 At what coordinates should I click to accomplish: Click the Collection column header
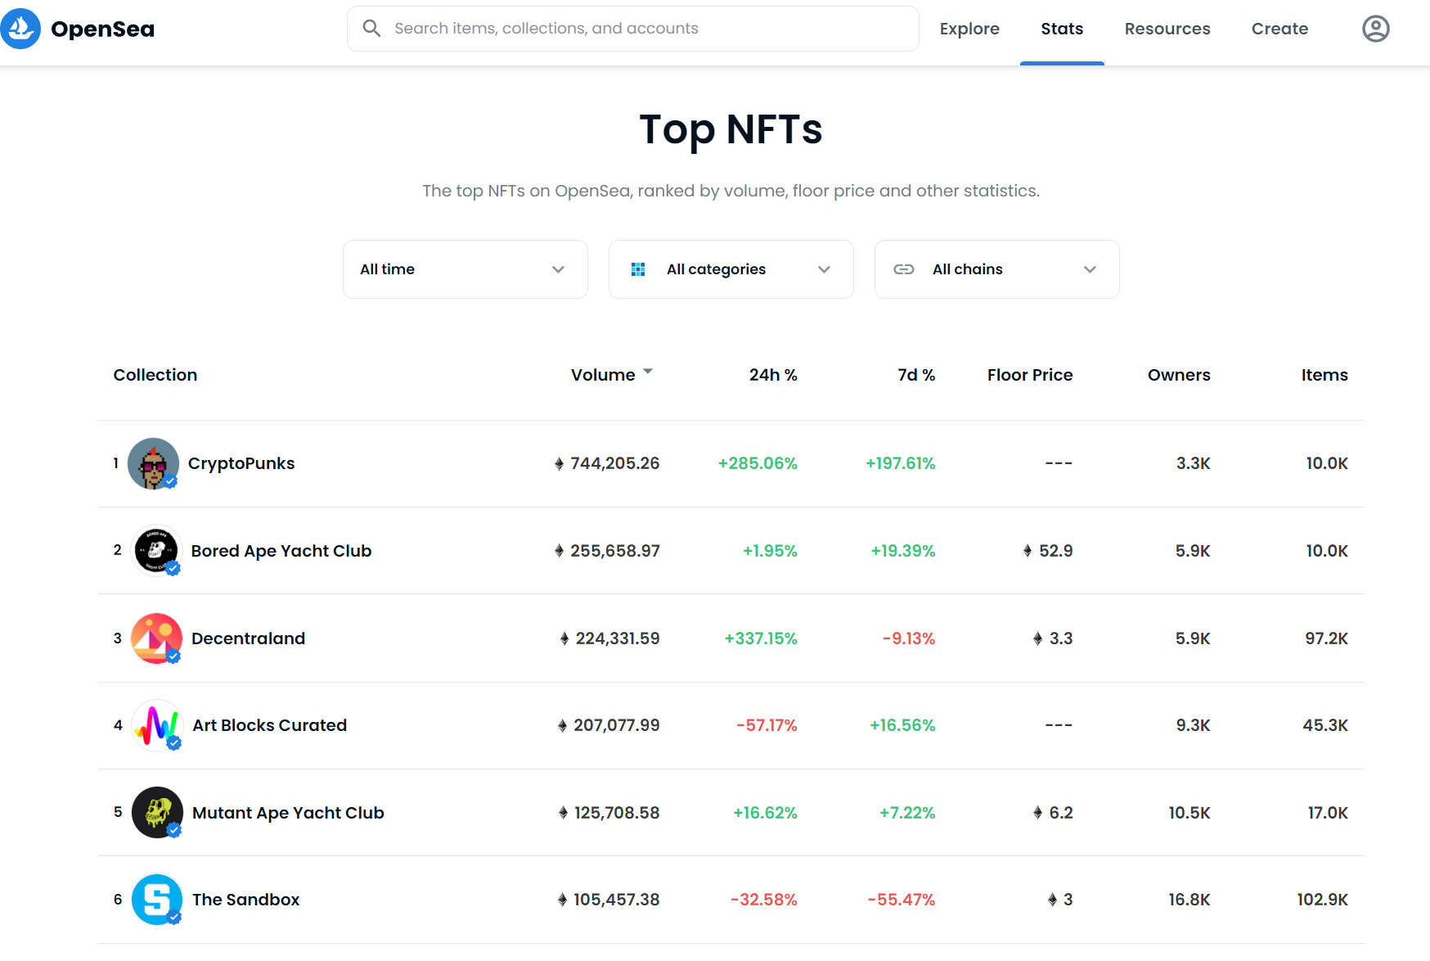click(155, 375)
